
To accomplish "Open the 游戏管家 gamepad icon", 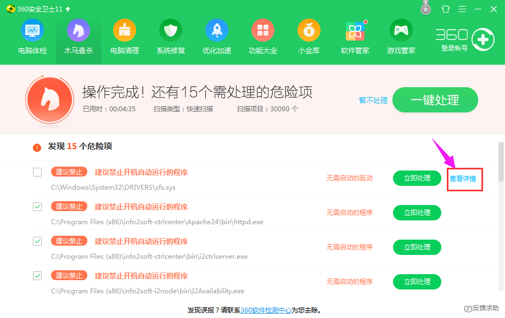I will (x=401, y=31).
